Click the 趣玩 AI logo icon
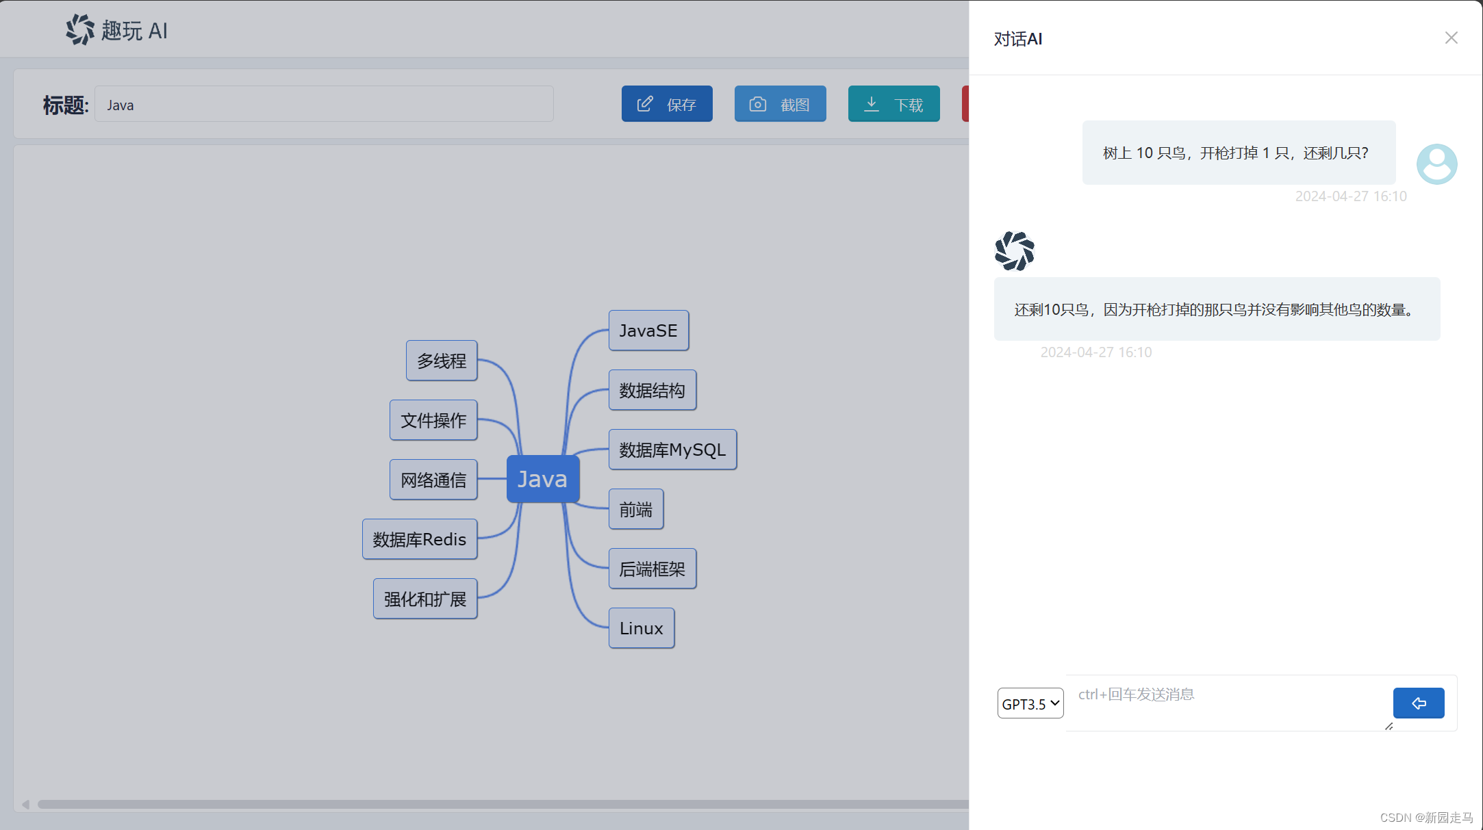Screen dimensions: 1483x830 pos(80,29)
